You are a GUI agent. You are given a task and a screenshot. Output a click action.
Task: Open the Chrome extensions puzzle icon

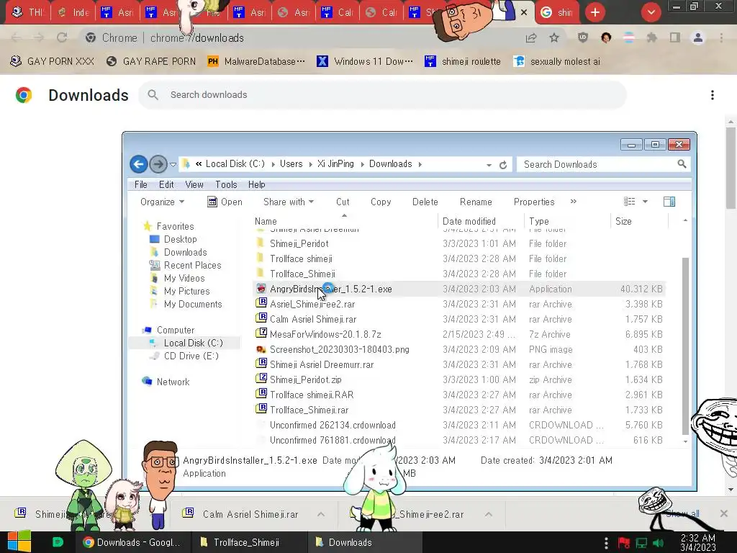click(651, 37)
